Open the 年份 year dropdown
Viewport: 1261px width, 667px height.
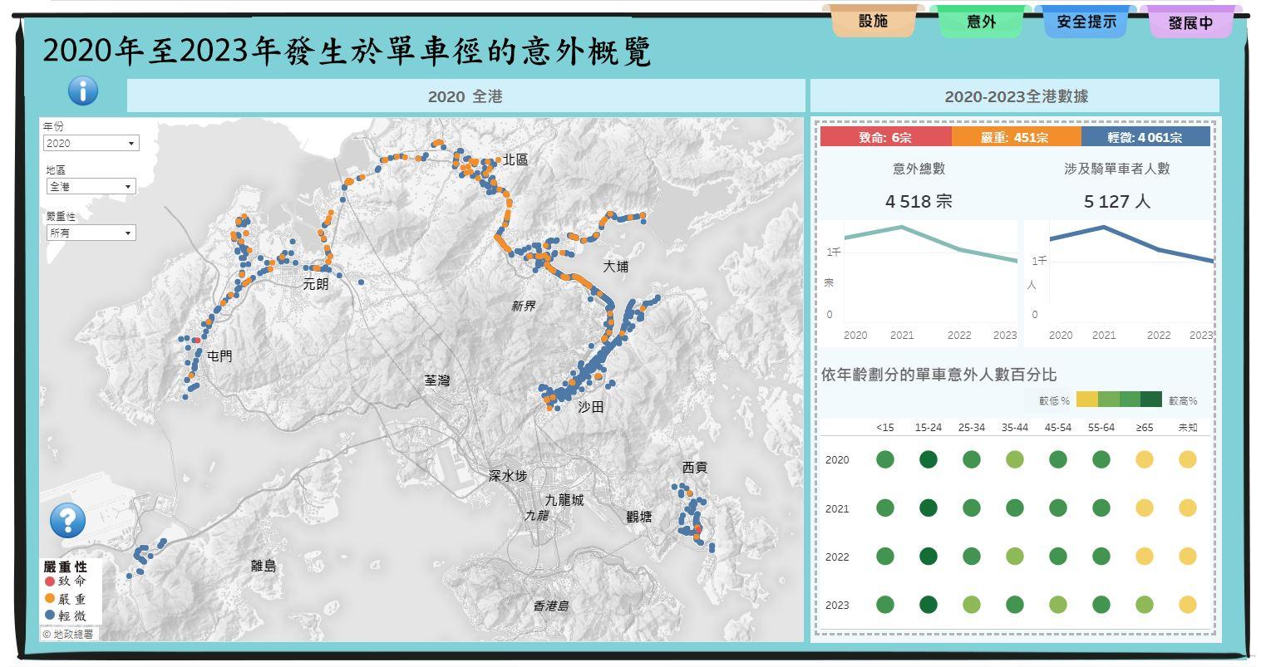click(x=91, y=144)
